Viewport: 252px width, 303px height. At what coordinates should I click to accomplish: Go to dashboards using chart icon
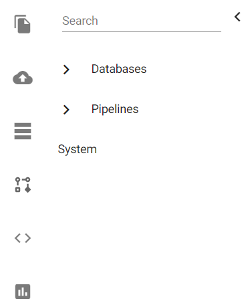point(23,292)
